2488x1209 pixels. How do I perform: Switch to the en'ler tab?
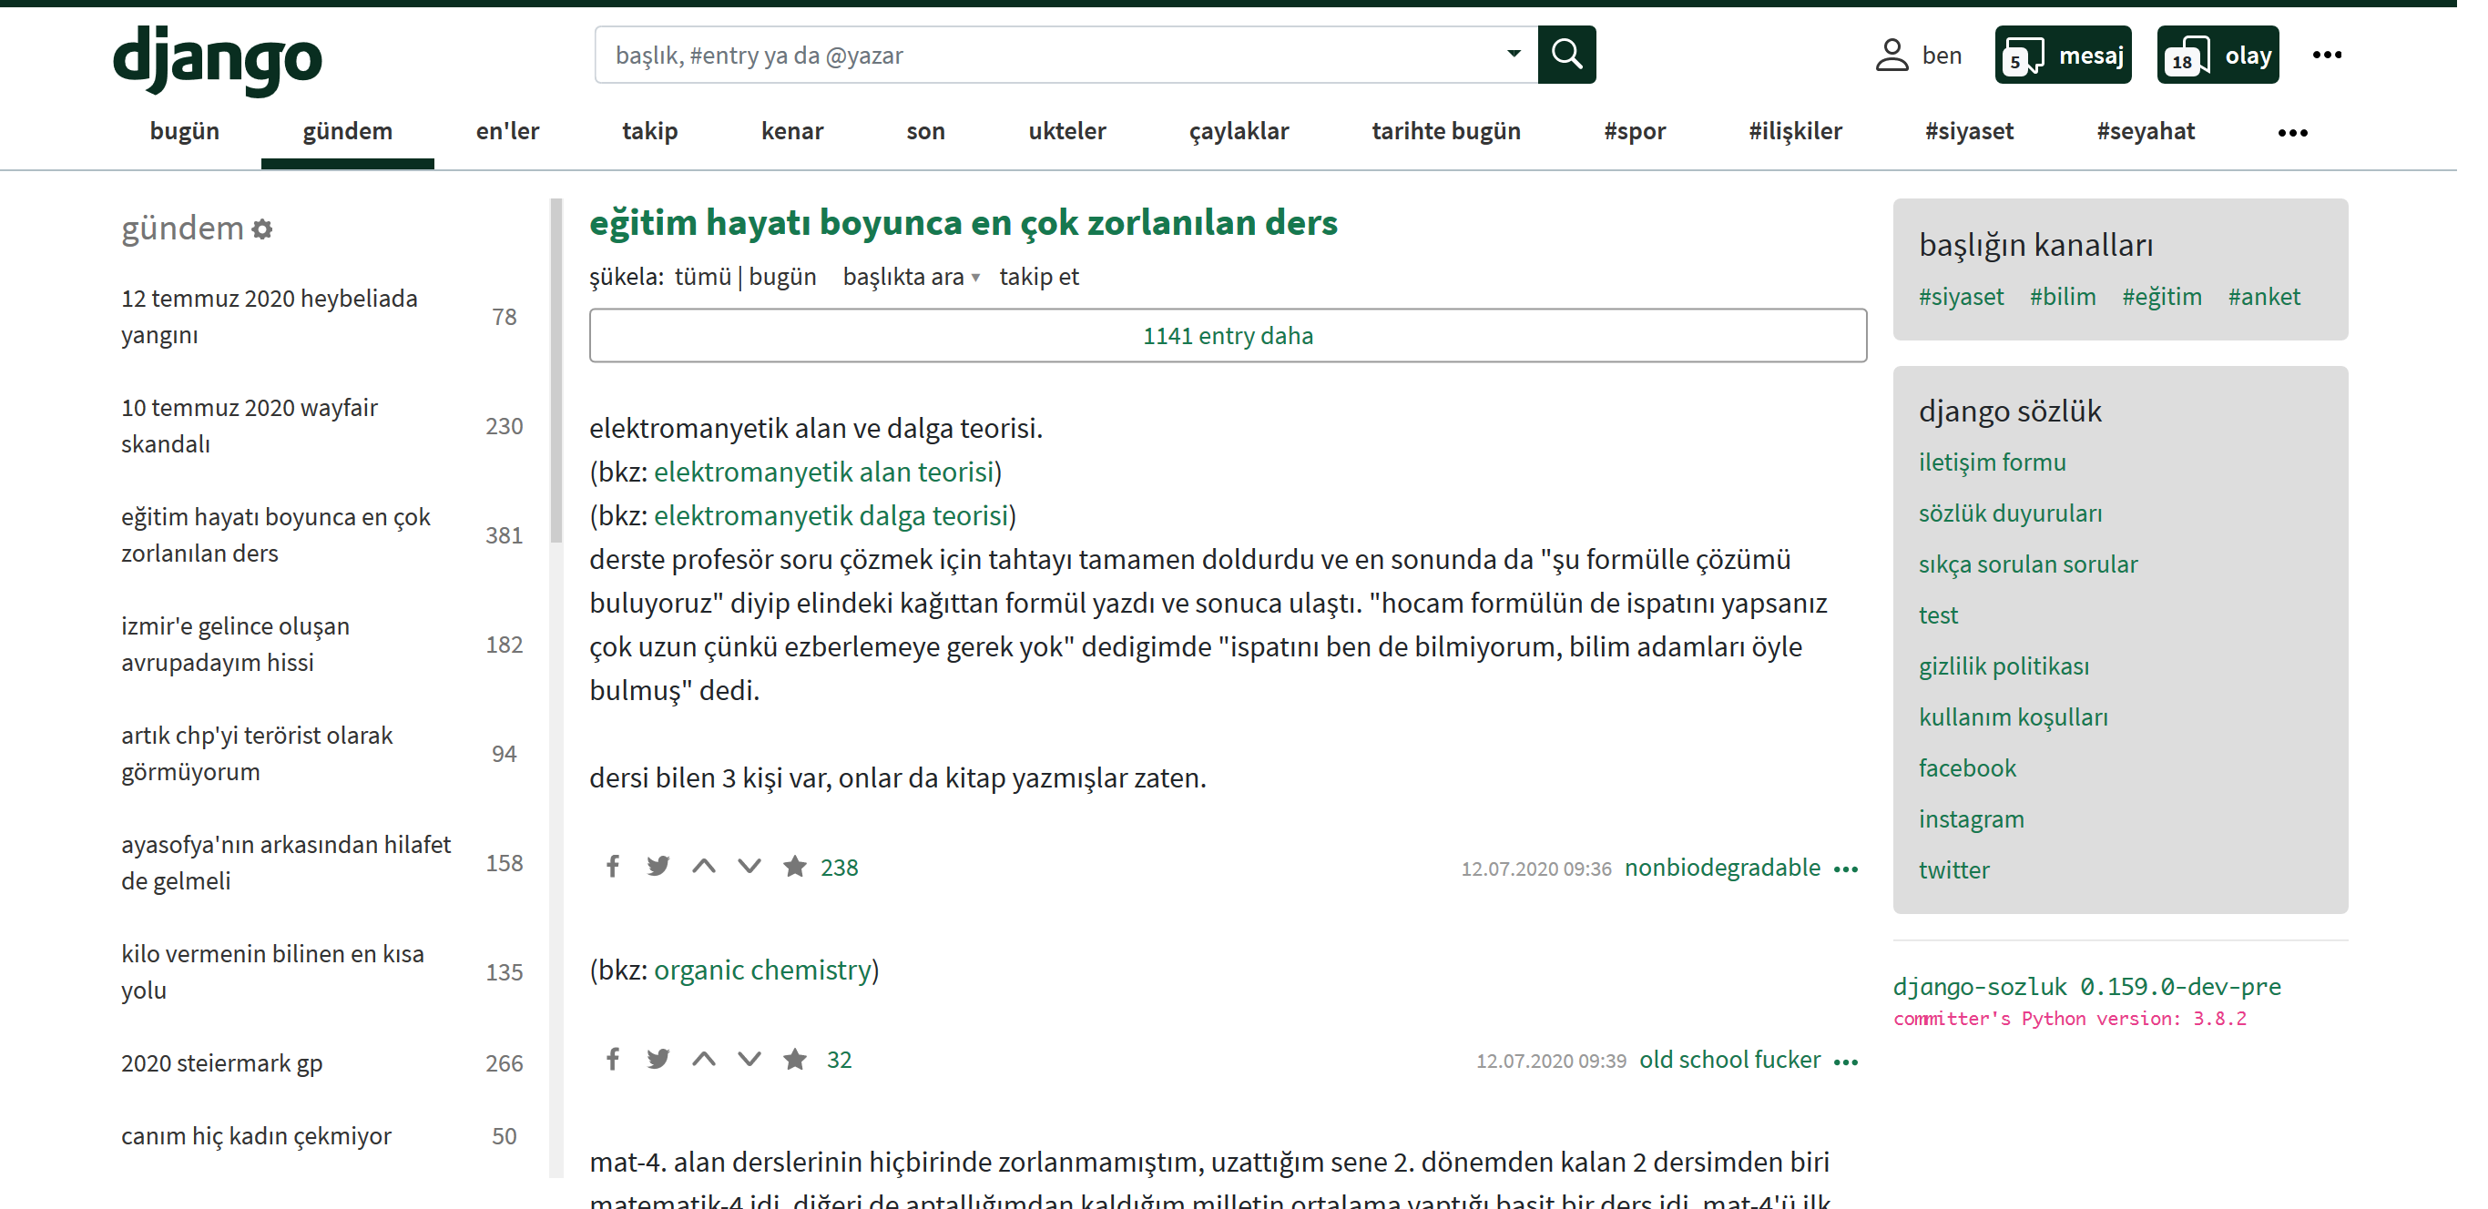click(x=507, y=131)
